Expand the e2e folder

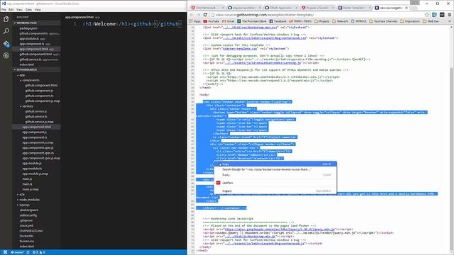coord(21,194)
